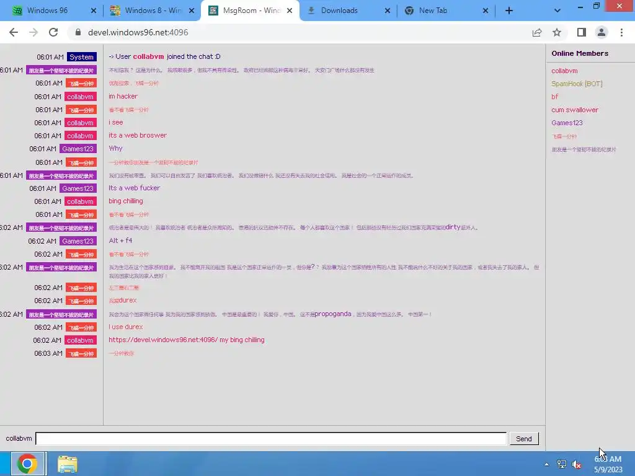Open the Chrome three-dot menu
The width and height of the screenshot is (635, 476).
click(x=621, y=32)
